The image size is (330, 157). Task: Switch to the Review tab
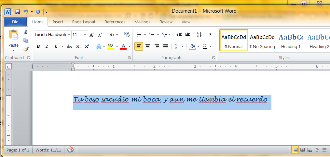click(x=166, y=22)
